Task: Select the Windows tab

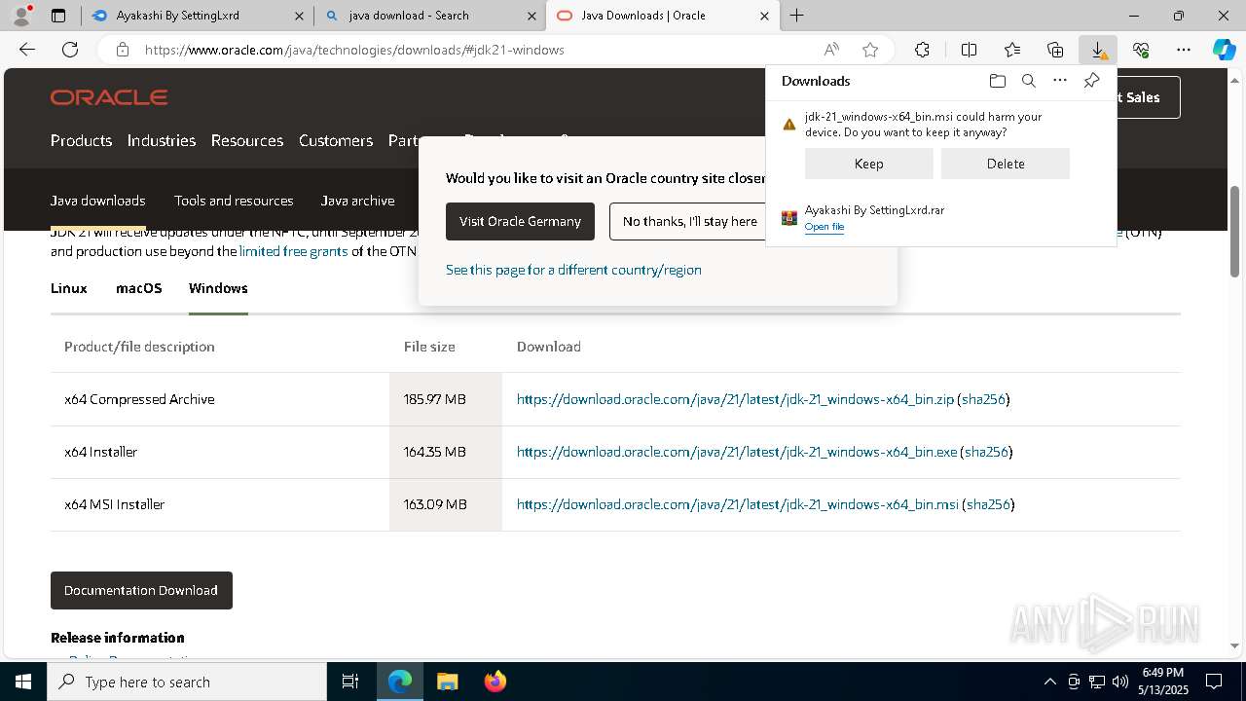Action: coord(218,288)
